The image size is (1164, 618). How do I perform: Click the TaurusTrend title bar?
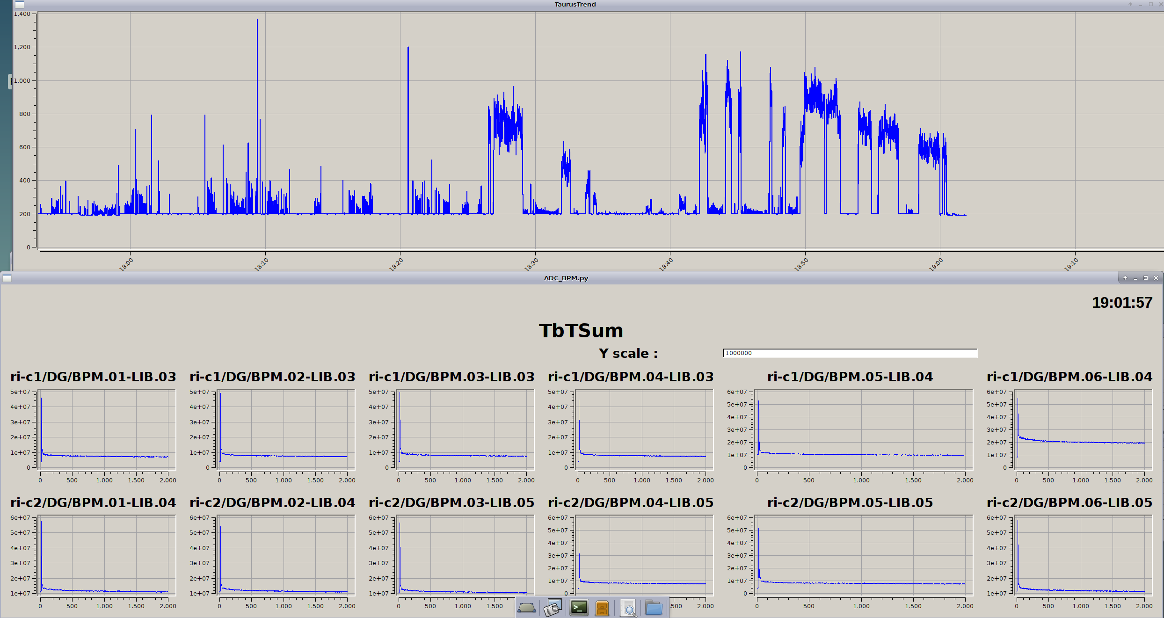coord(575,5)
